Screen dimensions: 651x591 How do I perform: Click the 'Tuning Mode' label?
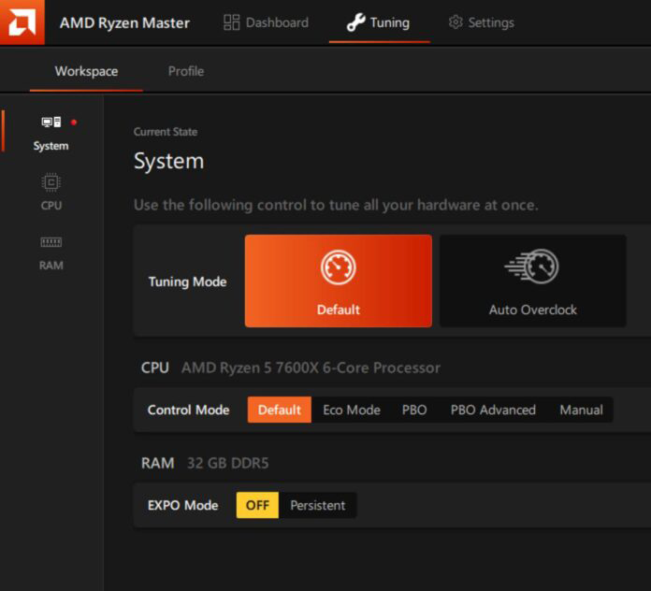(188, 281)
